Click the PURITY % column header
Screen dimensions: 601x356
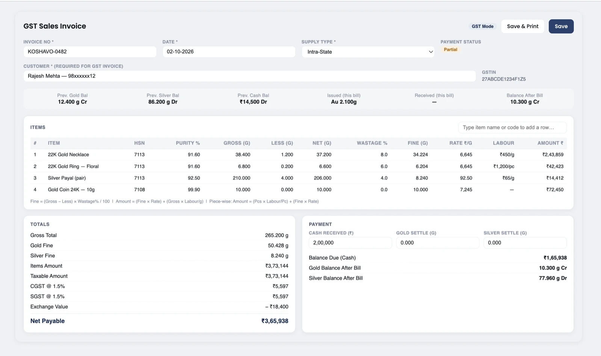188,143
